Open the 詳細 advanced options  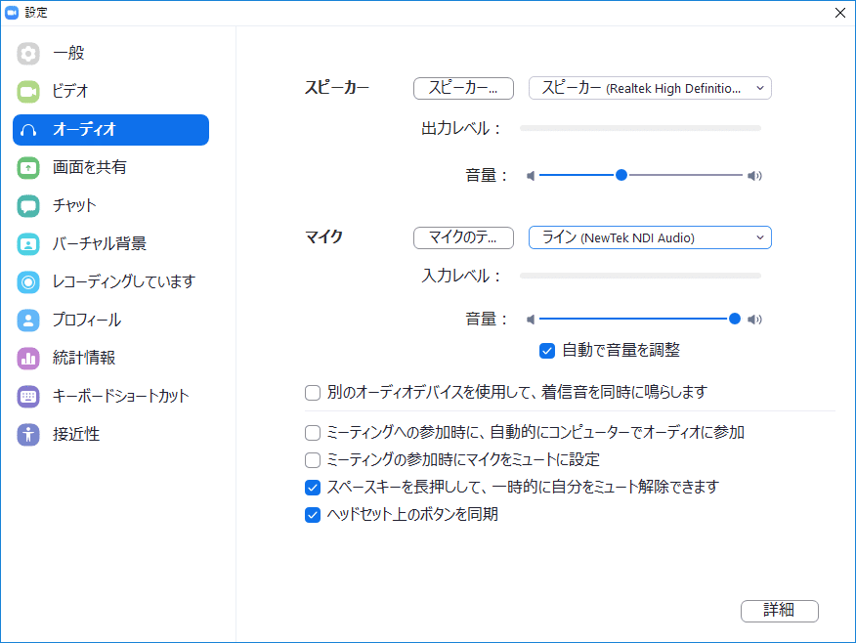[x=780, y=611]
